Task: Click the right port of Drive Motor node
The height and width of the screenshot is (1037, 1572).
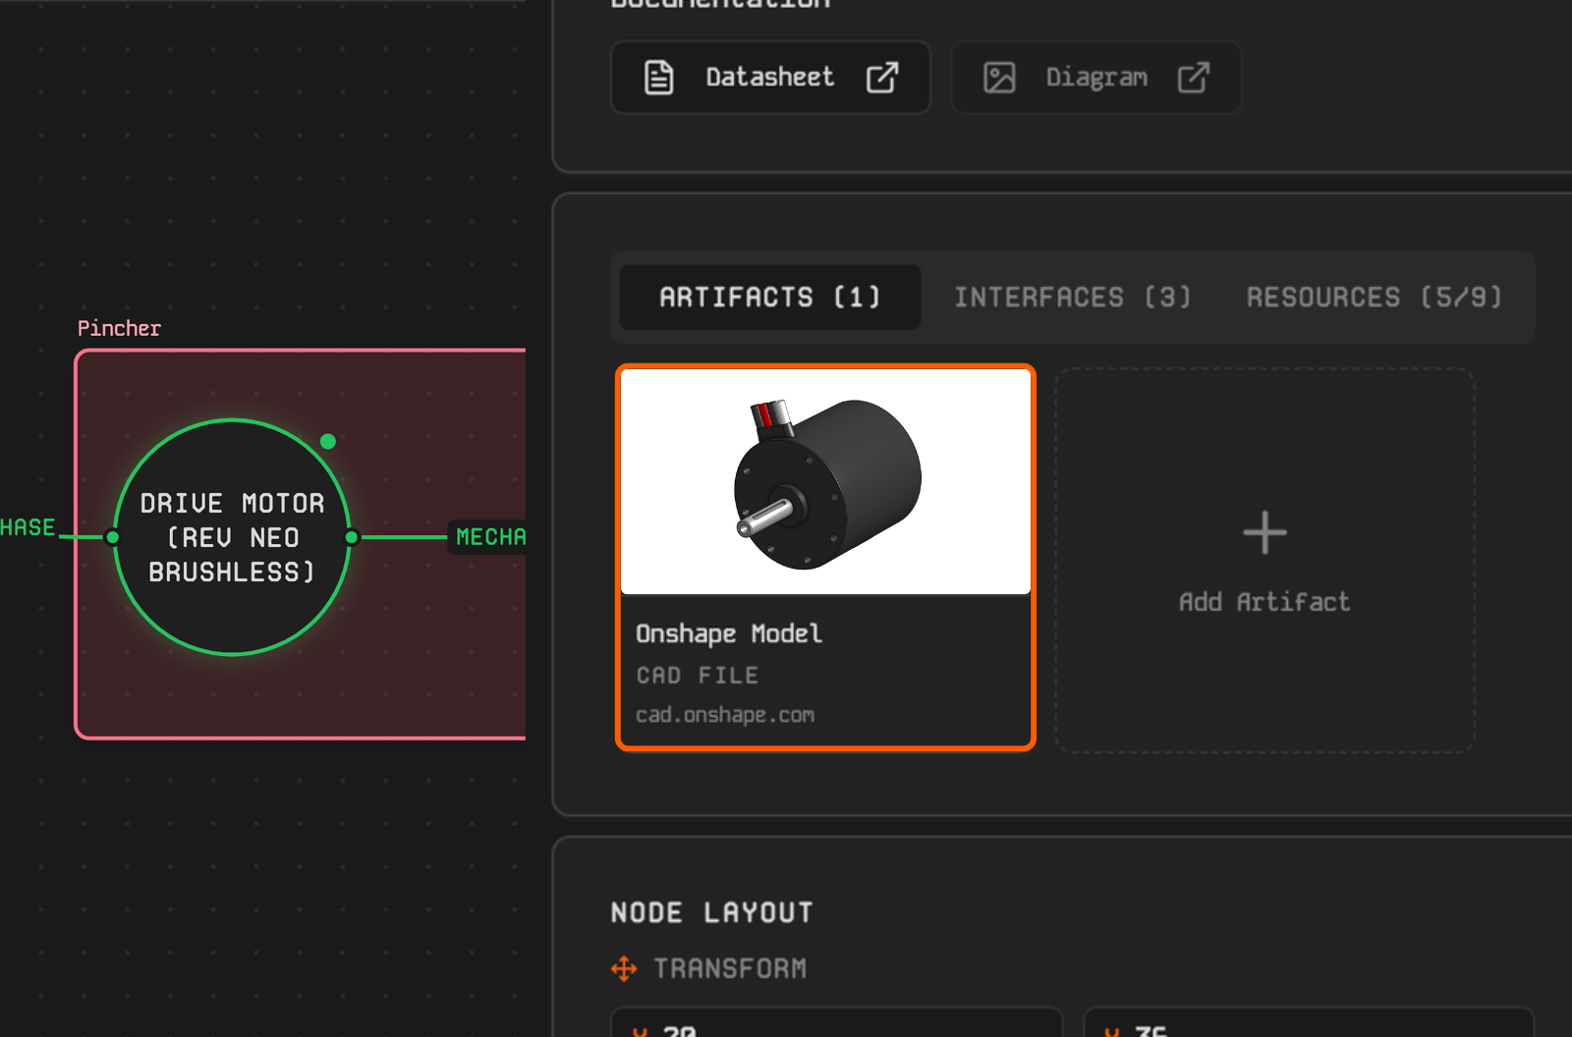Action: pos(352,537)
